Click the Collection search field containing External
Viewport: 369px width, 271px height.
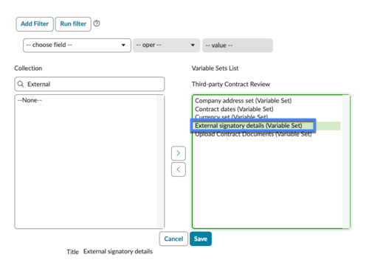(x=89, y=84)
